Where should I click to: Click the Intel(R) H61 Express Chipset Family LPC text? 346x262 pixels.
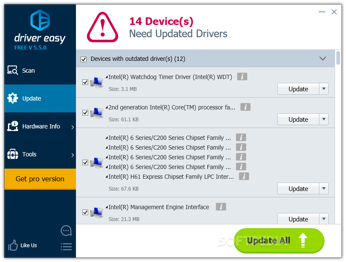point(171,177)
